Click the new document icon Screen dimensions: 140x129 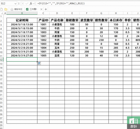pos(2,9)
